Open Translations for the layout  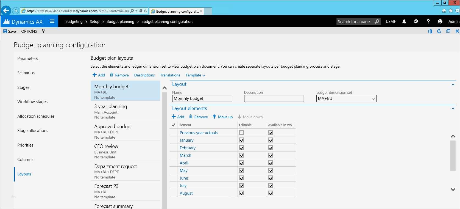[x=170, y=75]
